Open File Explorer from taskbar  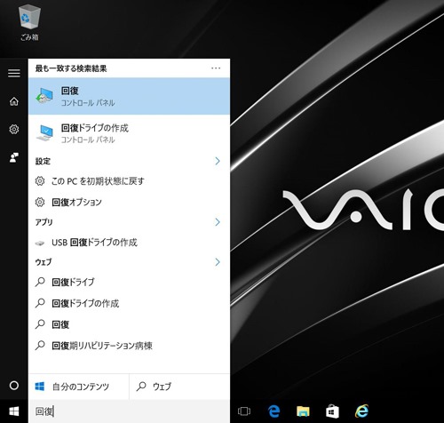click(303, 411)
